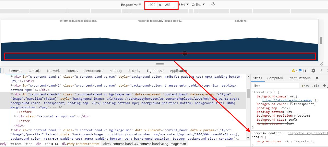Open the Responsive device dropdown

131,5
